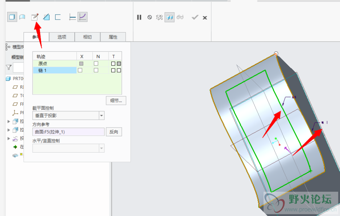This screenshot has height=216, width=340.
Task: Click the 反向 button
Action: (114, 132)
